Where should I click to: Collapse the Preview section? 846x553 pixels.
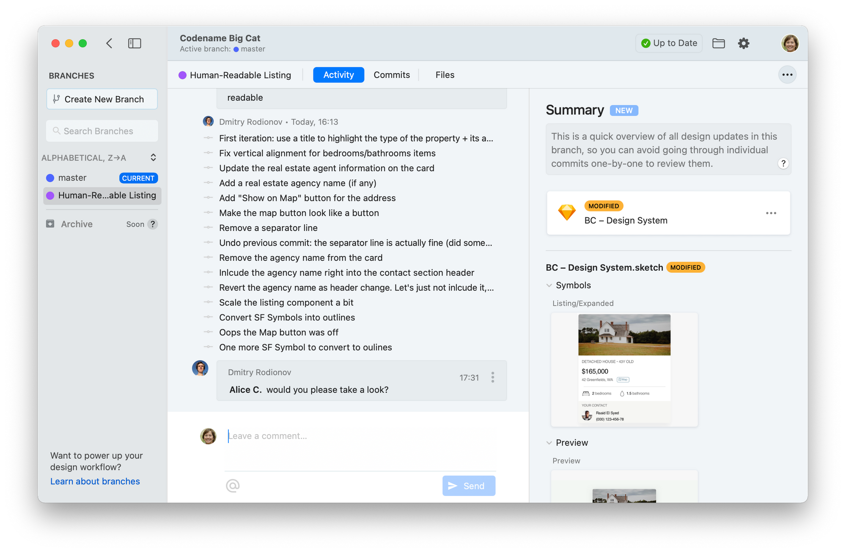[x=549, y=443]
